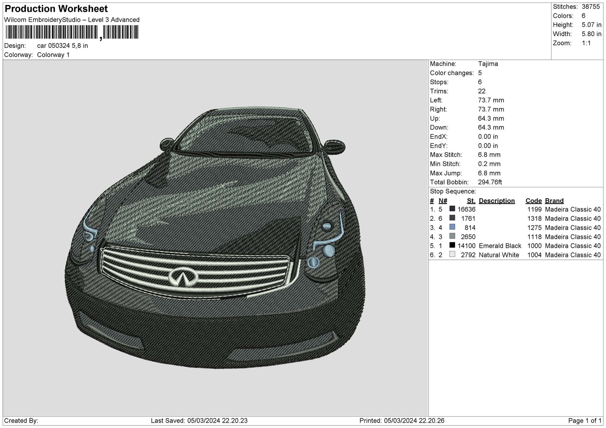Viewport: 606px width, 428px height.
Task: Click the charcoal swatch for thread 1318
Action: (x=452, y=218)
